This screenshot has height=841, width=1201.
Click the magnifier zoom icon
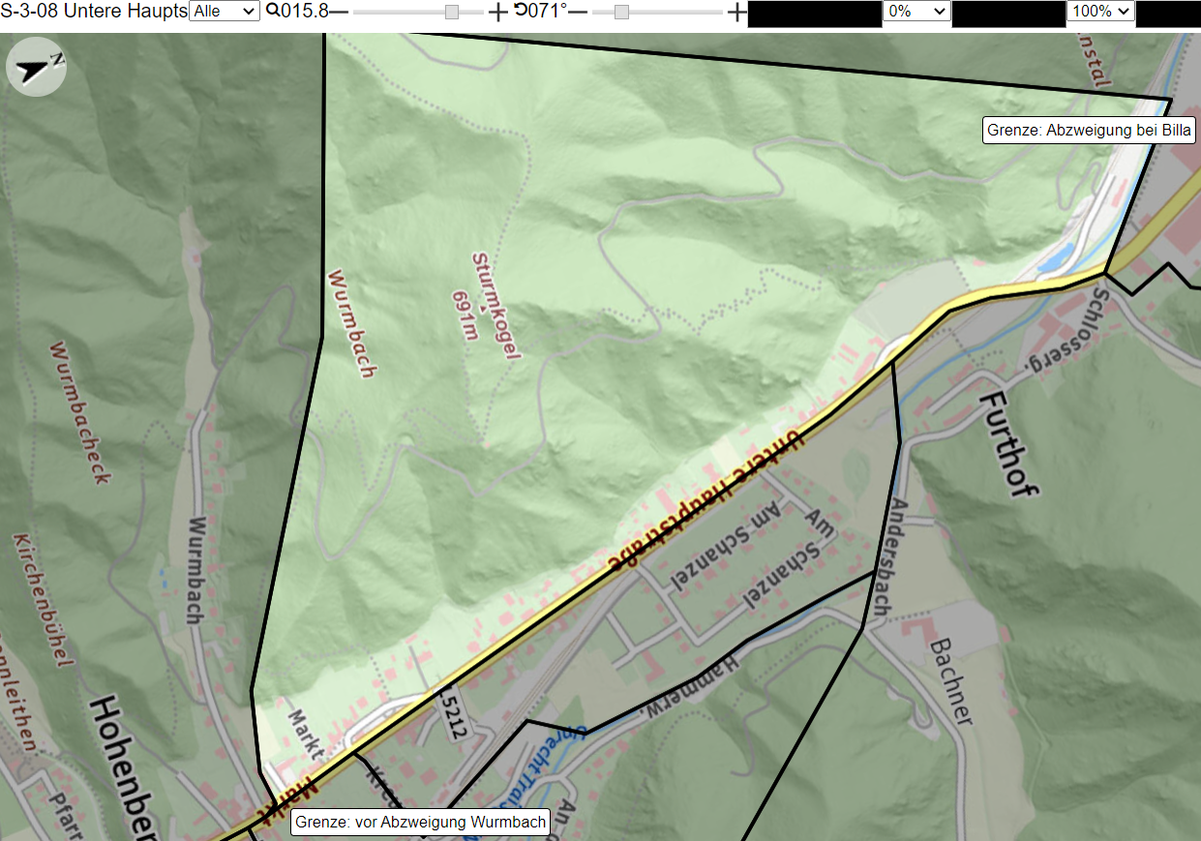[x=272, y=11]
